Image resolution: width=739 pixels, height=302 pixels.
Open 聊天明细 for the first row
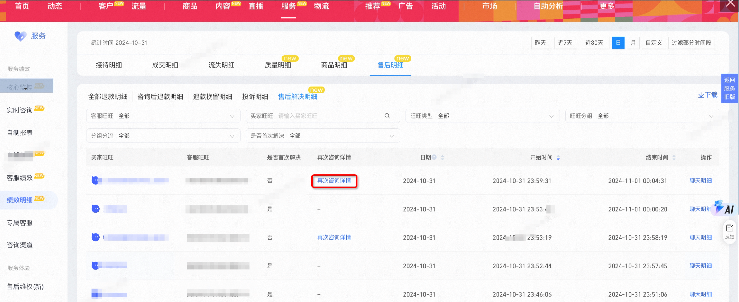click(700, 181)
